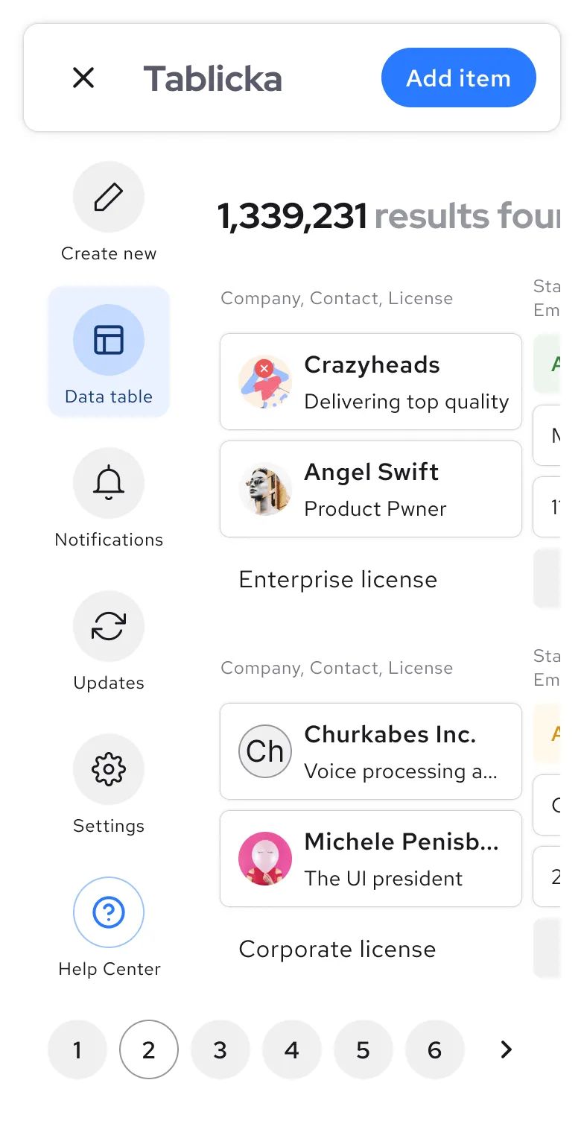Switch to page 5
Image resolution: width=584 pixels, height=1121 pixels.
click(364, 1049)
